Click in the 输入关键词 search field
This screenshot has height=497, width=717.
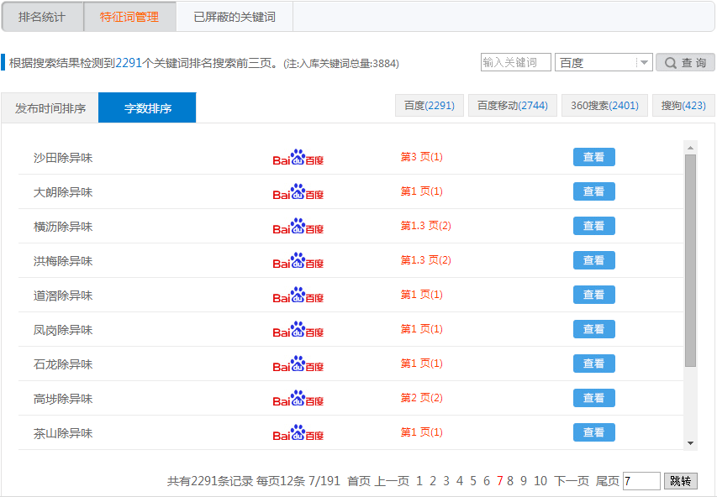(x=515, y=62)
